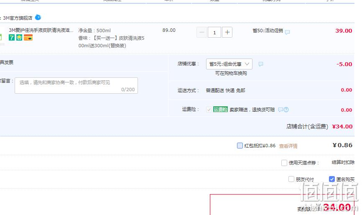
Task: Click the 可在购物车换购 text
Action: [231, 73]
